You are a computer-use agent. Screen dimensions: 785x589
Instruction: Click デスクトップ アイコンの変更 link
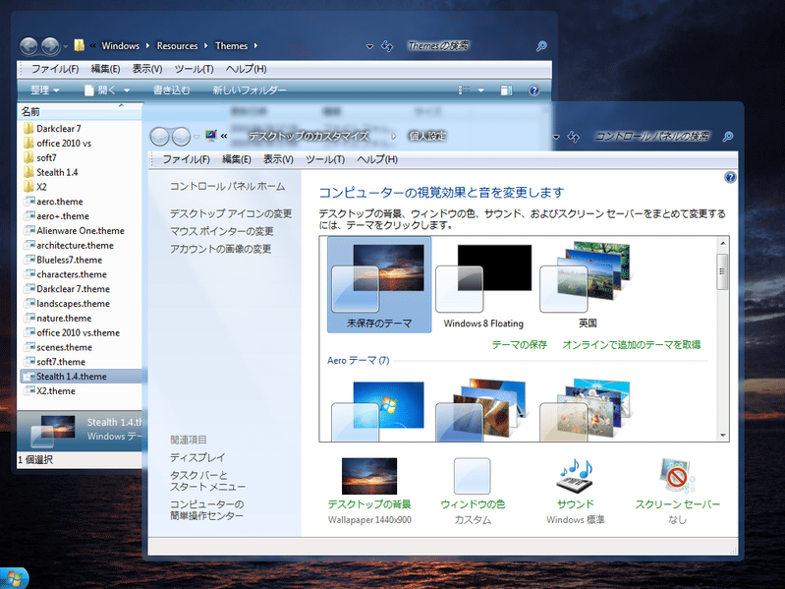pyautogui.click(x=231, y=213)
